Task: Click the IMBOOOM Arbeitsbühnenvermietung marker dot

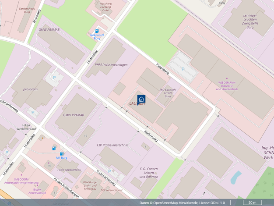Action: pyautogui.click(x=21, y=175)
